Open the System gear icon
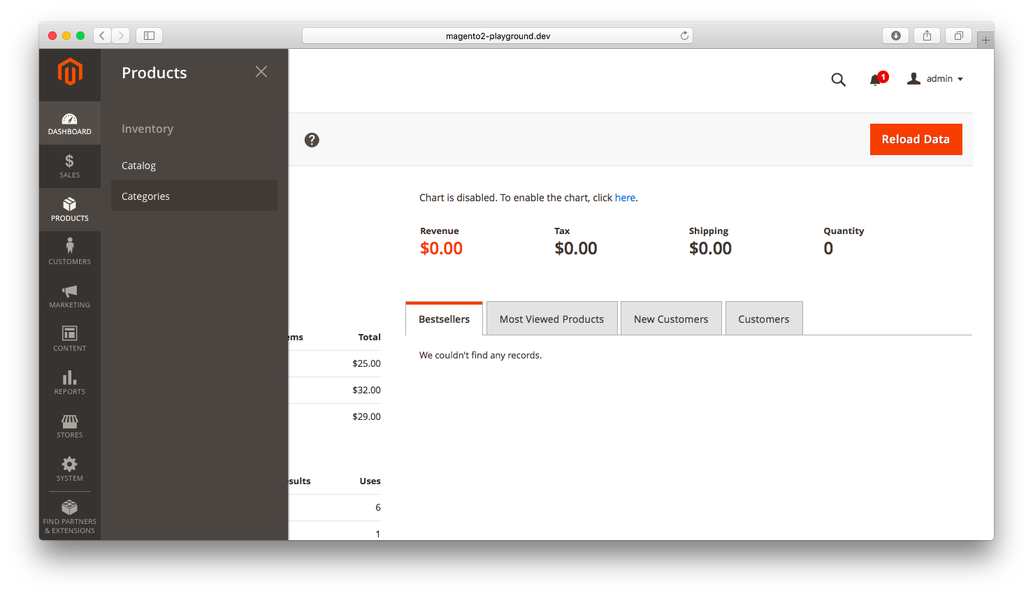Viewport: 1033px width, 596px height. click(x=69, y=468)
